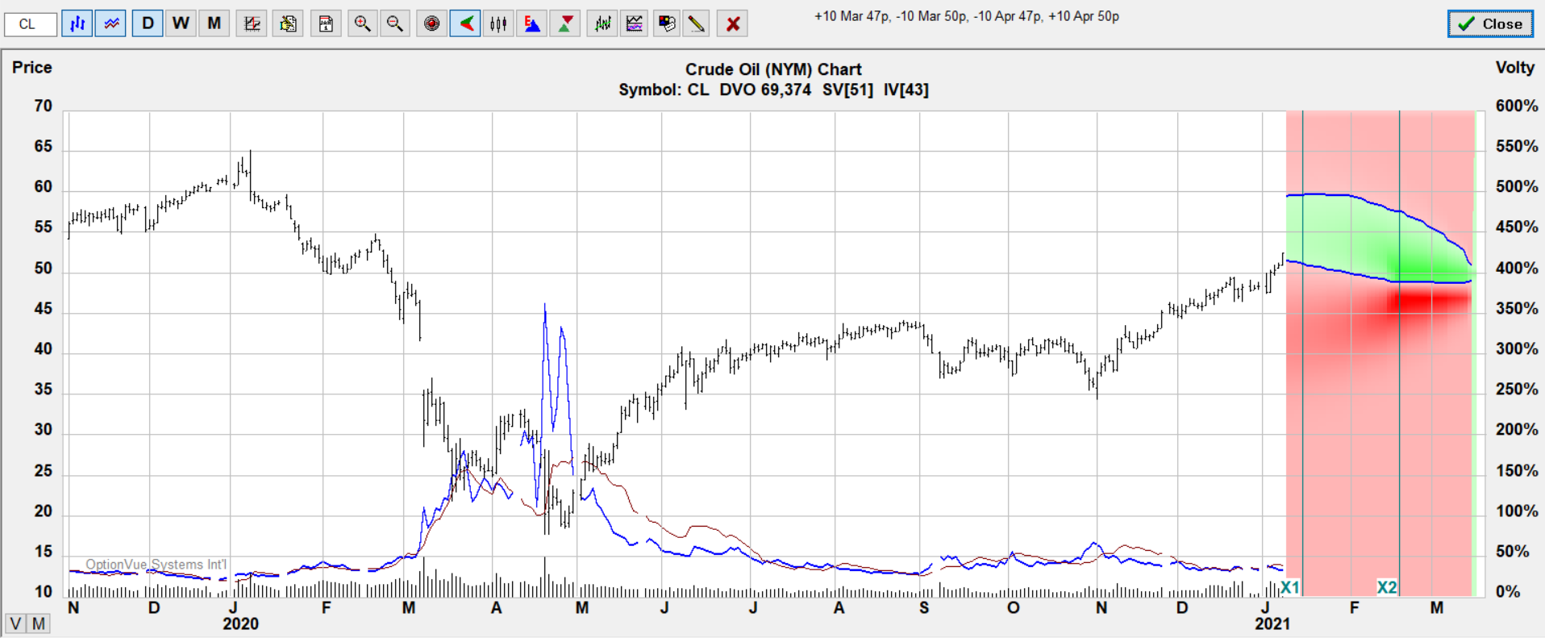Open the indicators line chart icon
The image size is (1545, 638).
pyautogui.click(x=635, y=23)
